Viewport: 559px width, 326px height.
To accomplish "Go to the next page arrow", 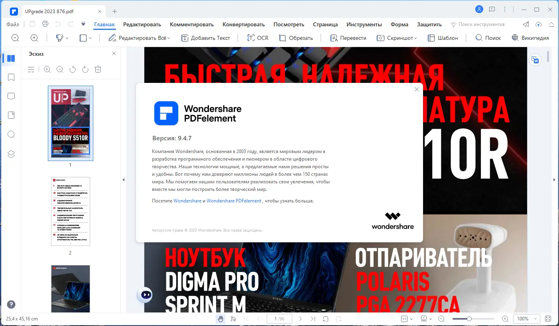I will (x=300, y=319).
